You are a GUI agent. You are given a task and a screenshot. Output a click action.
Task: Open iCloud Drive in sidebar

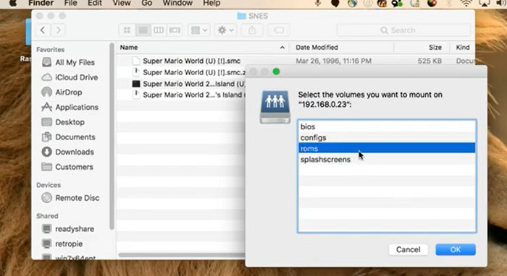pyautogui.click(x=70, y=77)
